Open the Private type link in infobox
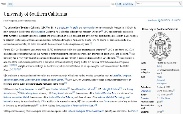This screenshot has height=114, width=183. tap(160, 77)
